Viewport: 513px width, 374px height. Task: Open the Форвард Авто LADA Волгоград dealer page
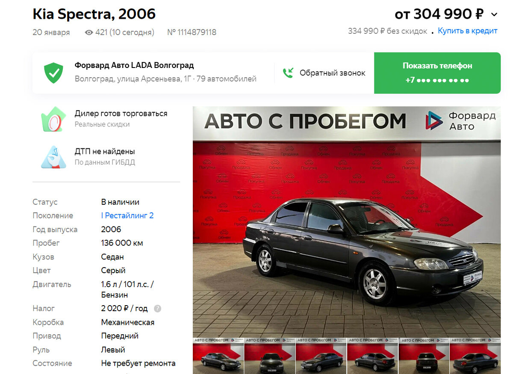point(134,65)
